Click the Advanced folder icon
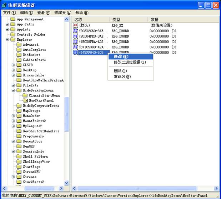 coord(19,45)
